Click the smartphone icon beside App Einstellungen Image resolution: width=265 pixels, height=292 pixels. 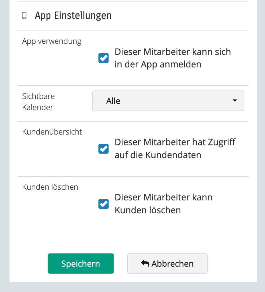tap(24, 16)
